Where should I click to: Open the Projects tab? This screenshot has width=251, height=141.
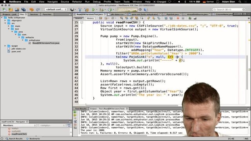tap(9, 14)
